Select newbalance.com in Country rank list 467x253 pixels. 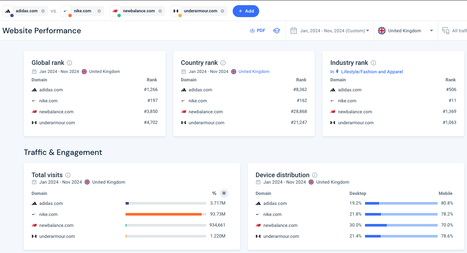click(206, 112)
